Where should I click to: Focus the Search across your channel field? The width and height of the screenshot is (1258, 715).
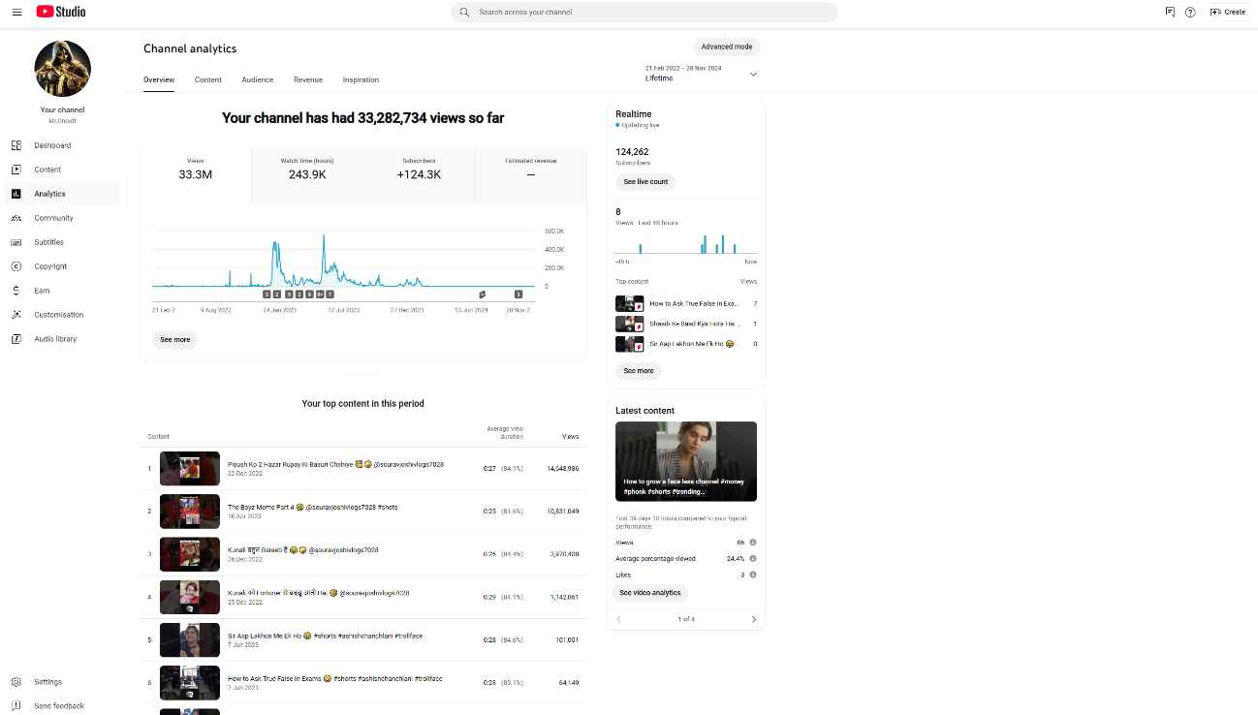(x=645, y=13)
